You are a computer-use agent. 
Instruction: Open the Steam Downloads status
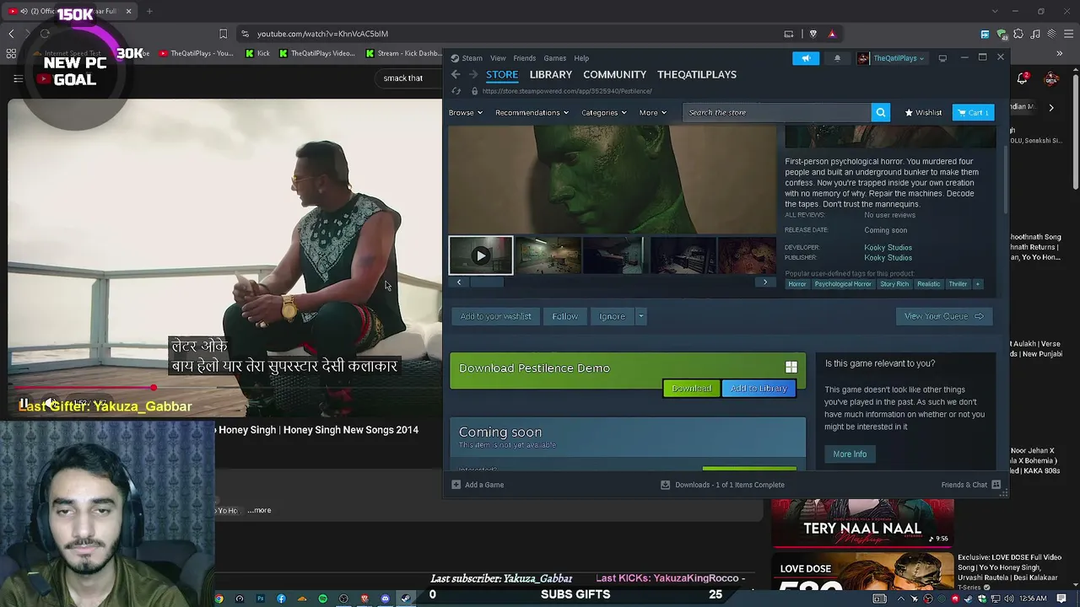pos(723,485)
